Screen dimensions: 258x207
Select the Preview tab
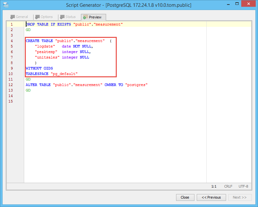(94, 17)
